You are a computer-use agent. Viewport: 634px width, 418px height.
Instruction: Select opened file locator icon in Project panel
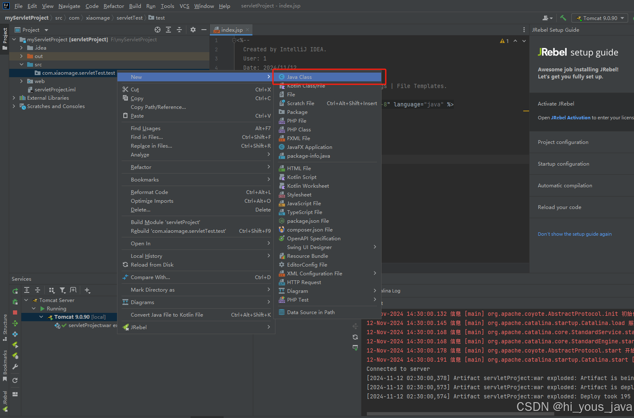pyautogui.click(x=158, y=30)
